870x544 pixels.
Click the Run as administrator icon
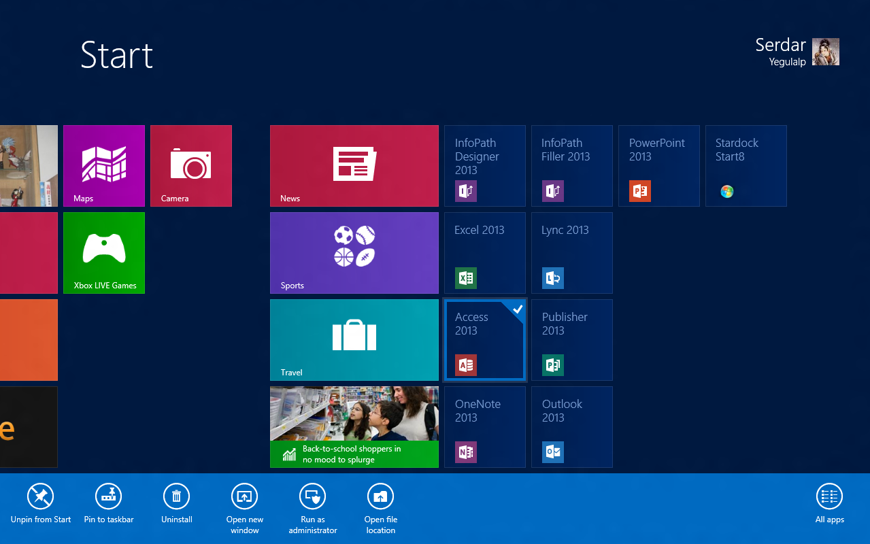[x=313, y=496]
